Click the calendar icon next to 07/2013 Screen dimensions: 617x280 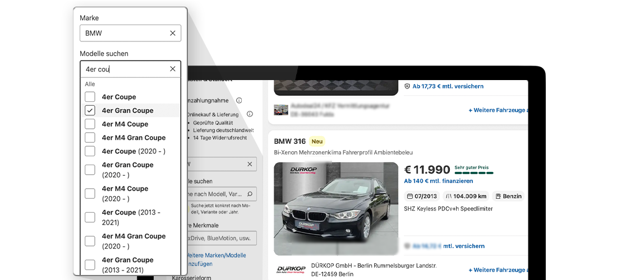click(x=410, y=196)
